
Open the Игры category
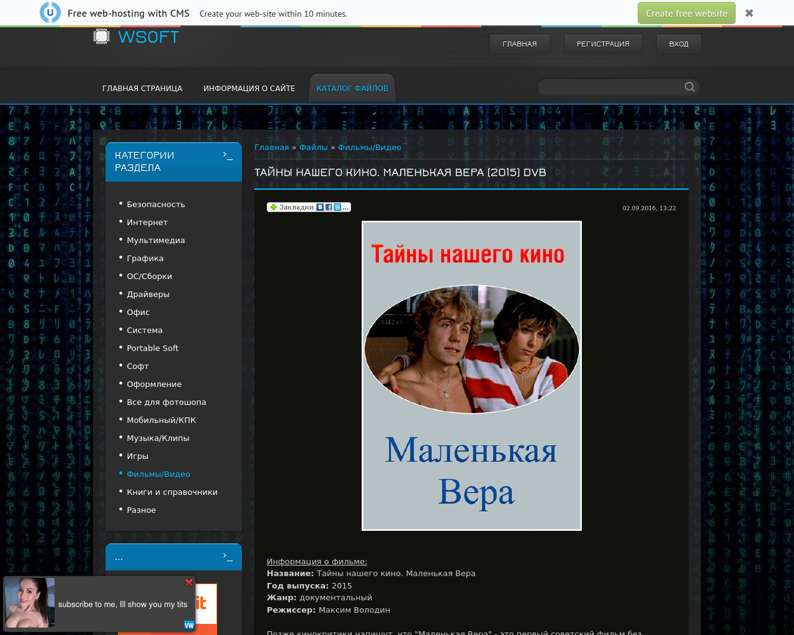[138, 456]
